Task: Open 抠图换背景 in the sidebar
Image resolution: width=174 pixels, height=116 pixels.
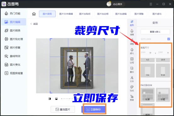Action: coord(14,73)
